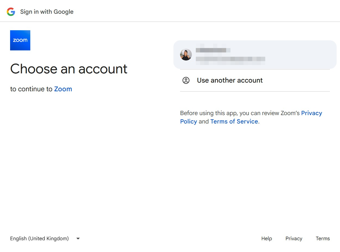Image resolution: width=340 pixels, height=252 pixels.
Task: Click the Zoom app logo
Action: 20,40
